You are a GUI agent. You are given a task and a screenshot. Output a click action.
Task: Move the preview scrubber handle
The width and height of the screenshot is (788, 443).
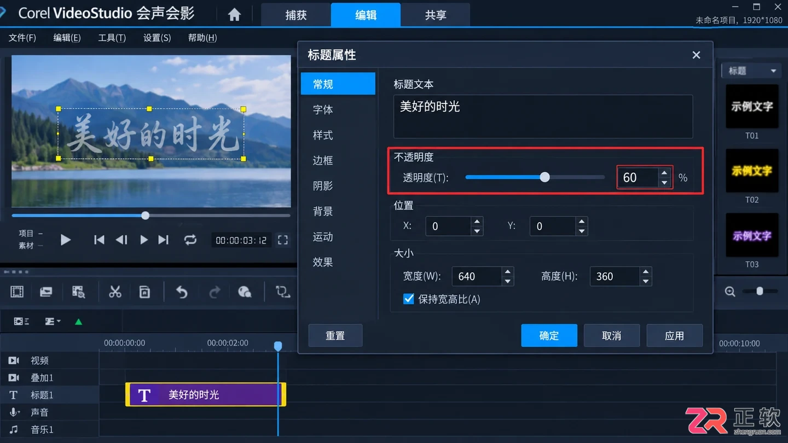point(145,215)
